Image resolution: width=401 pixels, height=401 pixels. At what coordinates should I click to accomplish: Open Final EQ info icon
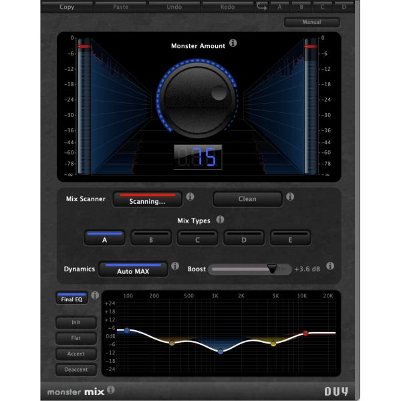[x=95, y=295]
